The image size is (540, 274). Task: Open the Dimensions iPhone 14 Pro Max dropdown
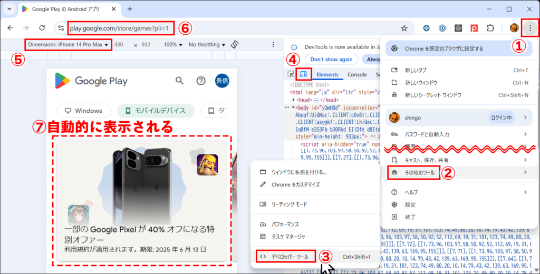[x=68, y=45]
